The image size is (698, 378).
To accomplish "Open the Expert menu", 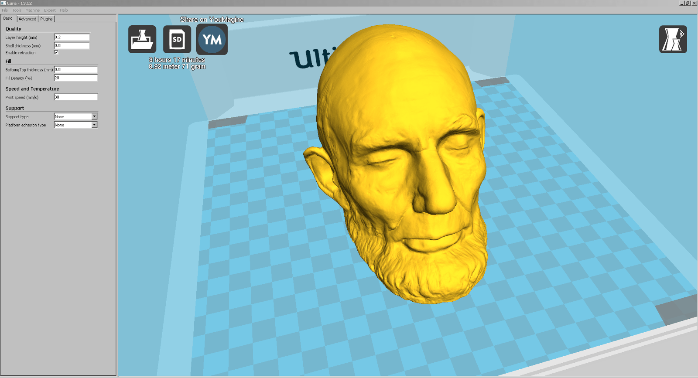I will pos(50,10).
